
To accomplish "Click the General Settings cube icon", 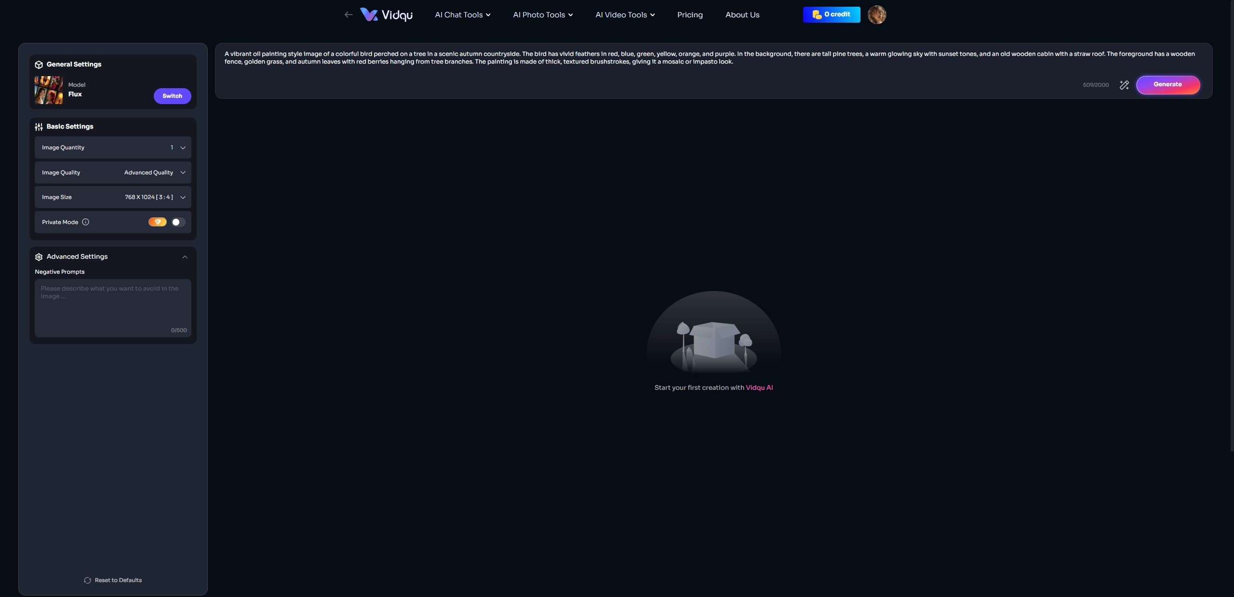I will pos(39,64).
